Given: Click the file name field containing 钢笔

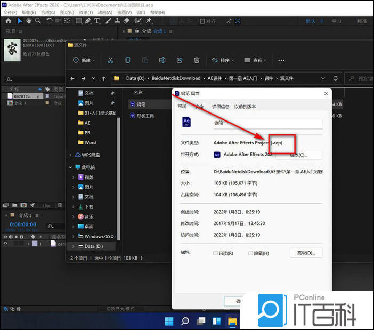Looking at the screenshot, I should click(267, 123).
